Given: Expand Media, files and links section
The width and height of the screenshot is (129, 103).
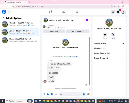Looking at the screenshot, I should click(x=109, y=53).
